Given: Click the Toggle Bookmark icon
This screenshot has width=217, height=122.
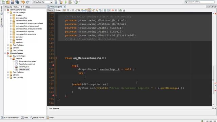Looking at the screenshot, I should (x=100, y=10).
